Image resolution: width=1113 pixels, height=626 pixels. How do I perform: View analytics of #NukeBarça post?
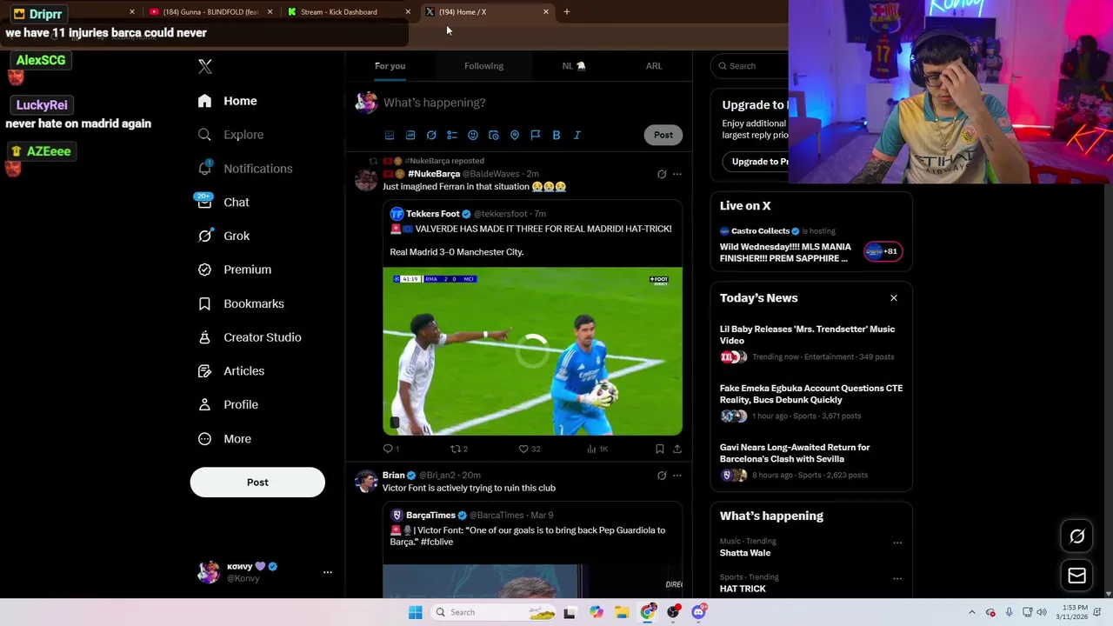click(x=597, y=449)
